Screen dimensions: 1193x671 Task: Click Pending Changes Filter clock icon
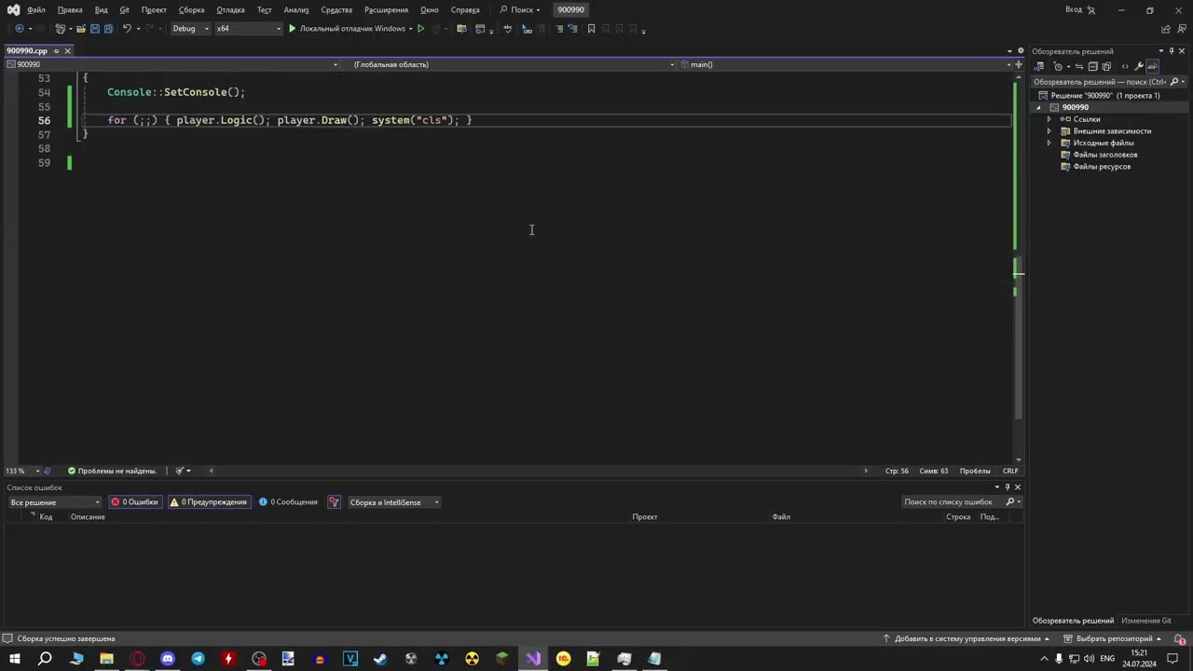(1058, 66)
